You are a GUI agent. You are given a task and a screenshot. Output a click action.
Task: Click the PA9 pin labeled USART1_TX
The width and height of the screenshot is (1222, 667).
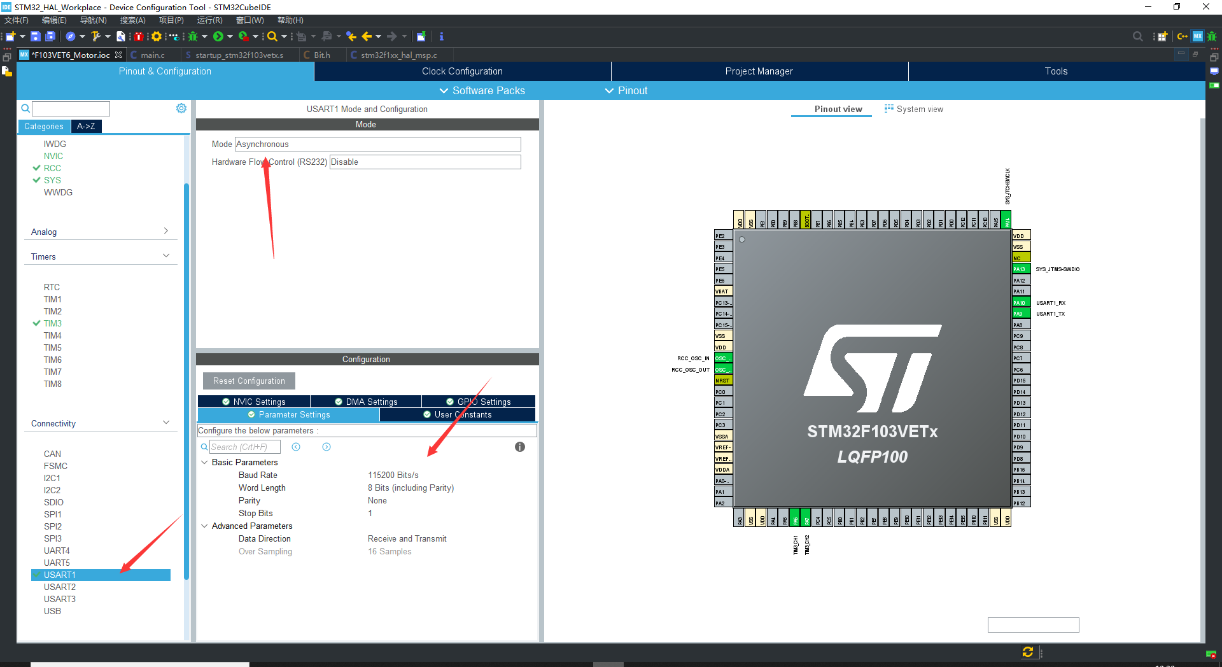pos(1021,314)
